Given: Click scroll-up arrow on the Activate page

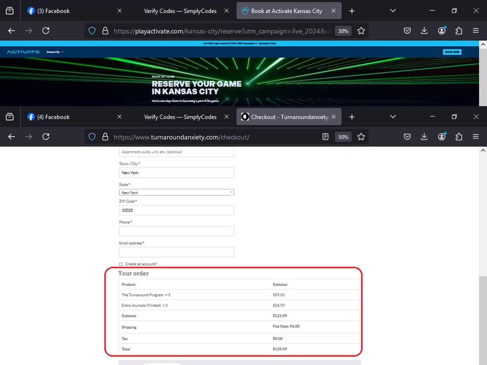Looking at the screenshot, I should point(483,44).
